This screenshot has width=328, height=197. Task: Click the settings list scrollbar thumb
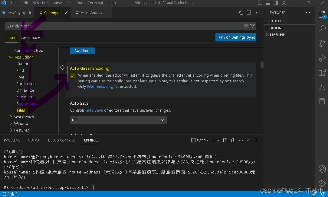click(x=262, y=65)
